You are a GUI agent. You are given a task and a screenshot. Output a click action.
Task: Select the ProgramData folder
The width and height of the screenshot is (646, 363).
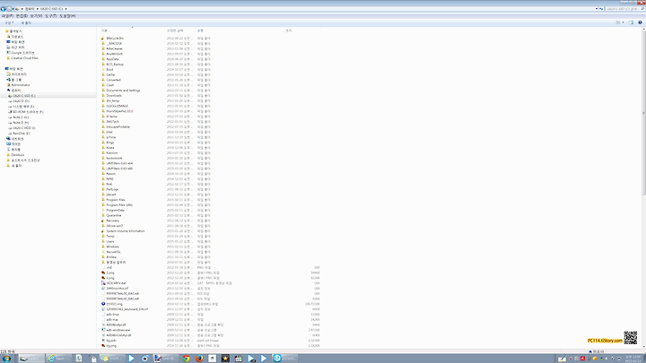(x=115, y=210)
